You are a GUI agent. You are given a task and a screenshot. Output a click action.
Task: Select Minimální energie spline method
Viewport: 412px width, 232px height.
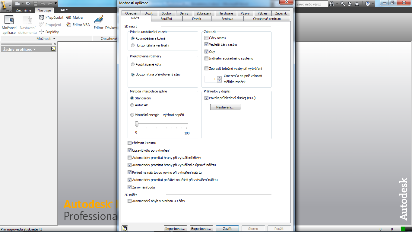(x=157, y=115)
